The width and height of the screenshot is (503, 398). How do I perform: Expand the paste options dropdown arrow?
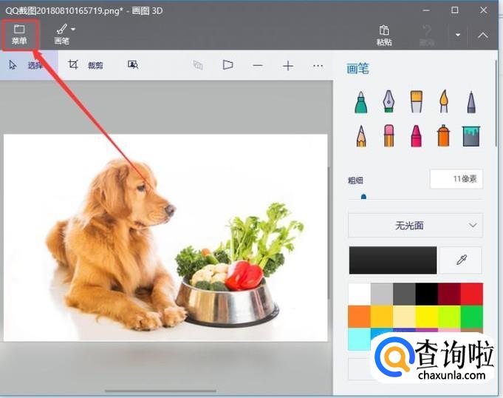[458, 35]
